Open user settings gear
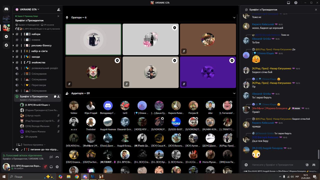Image resolution: width=320 pixels, height=180 pixels. 57,167
